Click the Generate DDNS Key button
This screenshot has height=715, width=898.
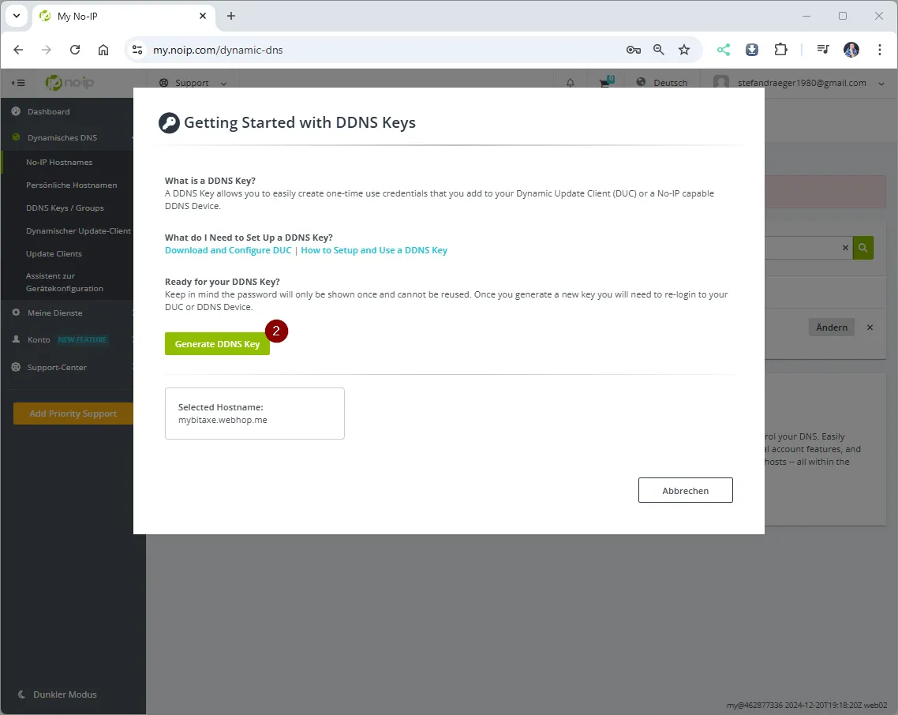coord(217,344)
